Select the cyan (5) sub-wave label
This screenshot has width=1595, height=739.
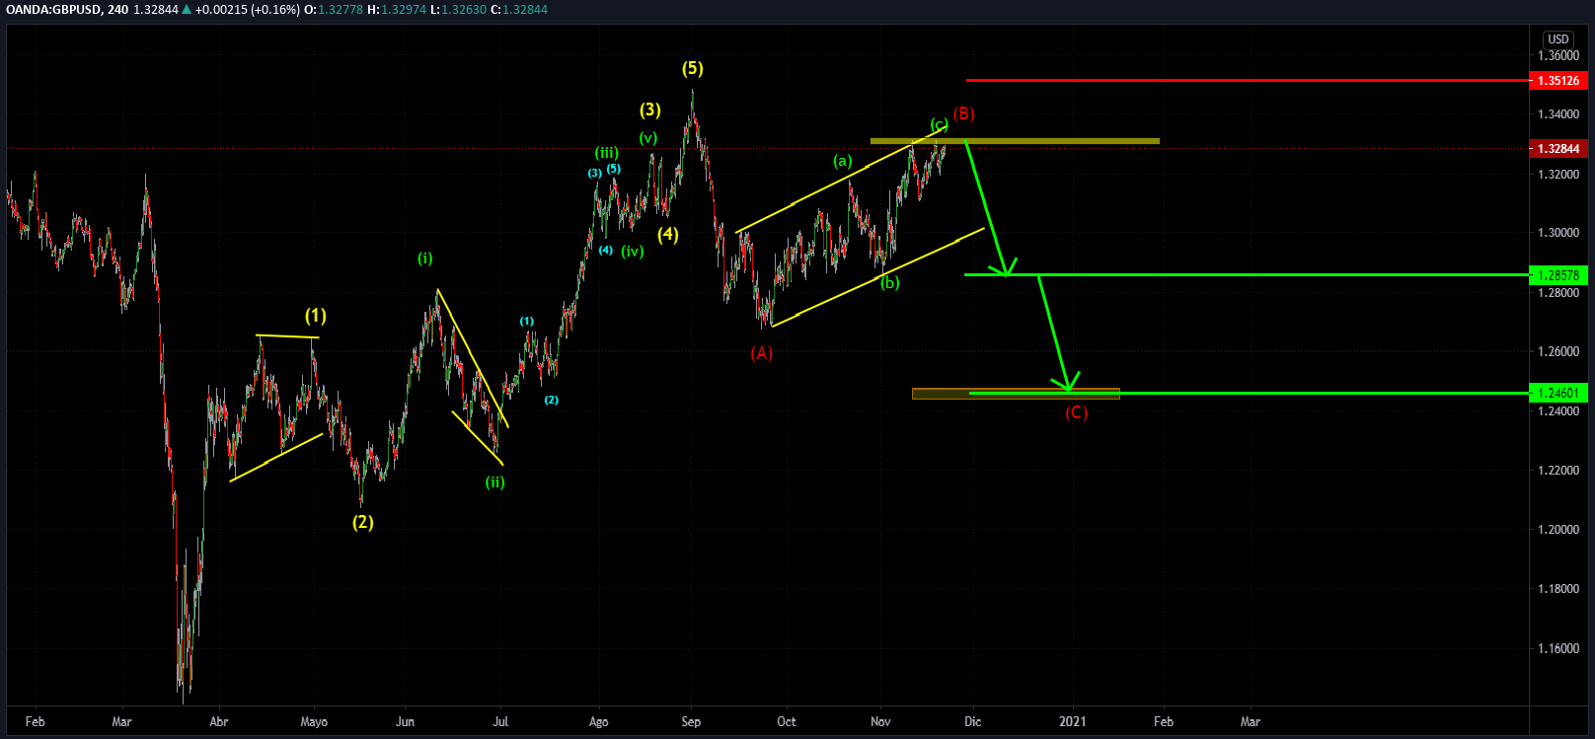pos(614,169)
